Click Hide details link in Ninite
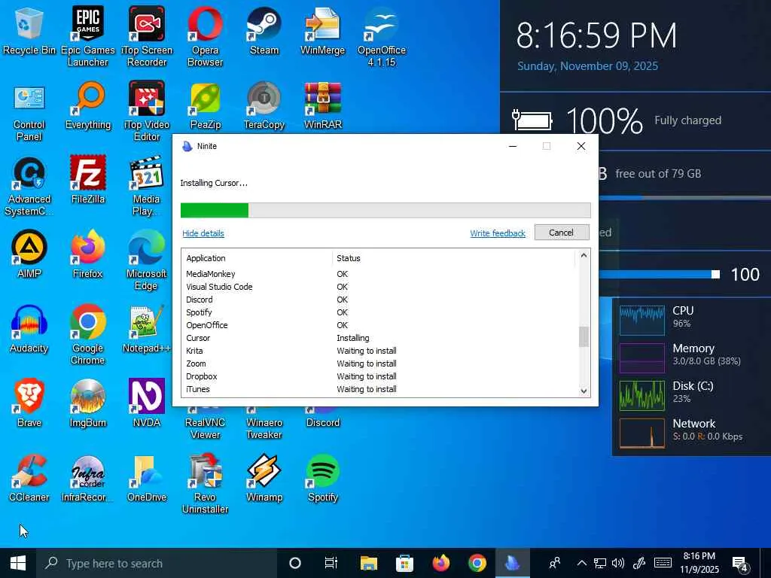 click(x=203, y=233)
